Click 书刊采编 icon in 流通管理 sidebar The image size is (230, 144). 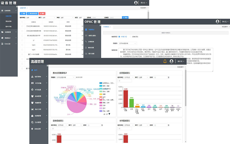click(x=32, y=83)
